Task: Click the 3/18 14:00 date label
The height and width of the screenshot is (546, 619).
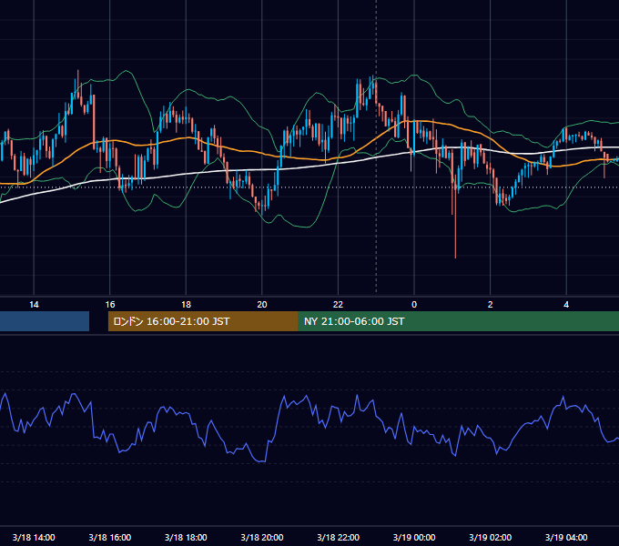Action: coord(34,537)
